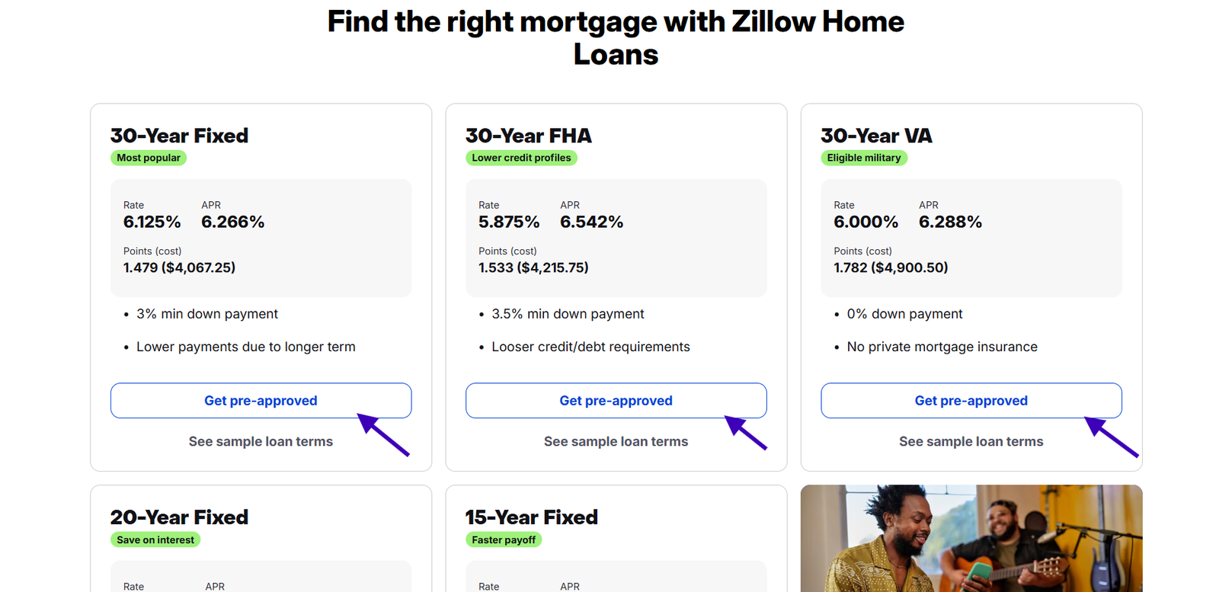Screen dimensions: 1219x592
Task: Open the 20-Year Fixed loan card
Action: coord(261,533)
